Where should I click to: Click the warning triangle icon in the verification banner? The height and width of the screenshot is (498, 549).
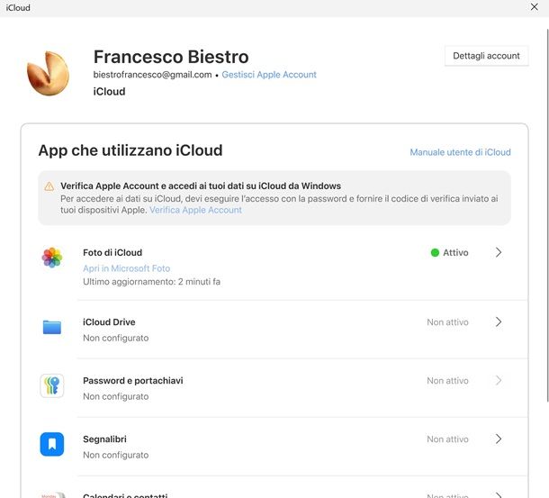click(x=49, y=186)
